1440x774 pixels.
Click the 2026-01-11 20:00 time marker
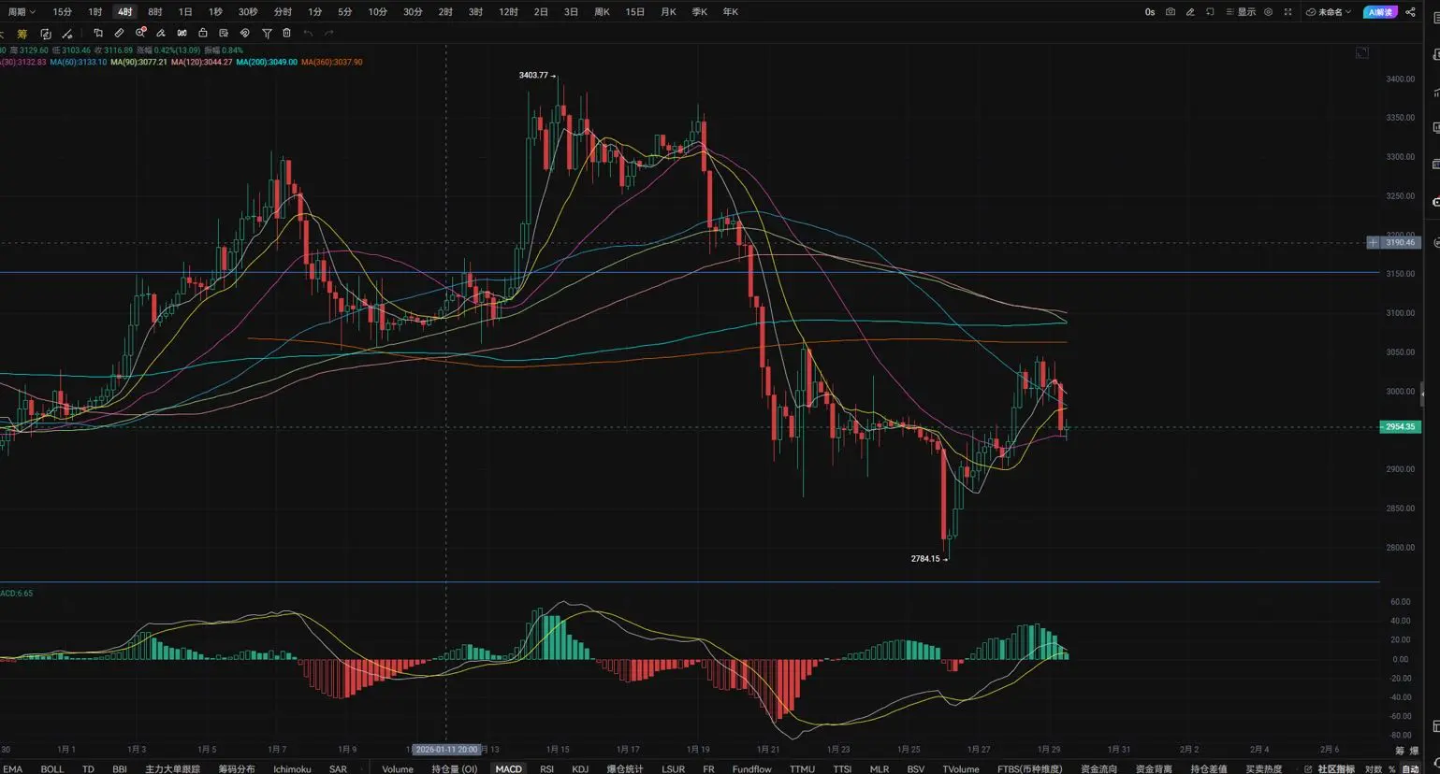[446, 750]
